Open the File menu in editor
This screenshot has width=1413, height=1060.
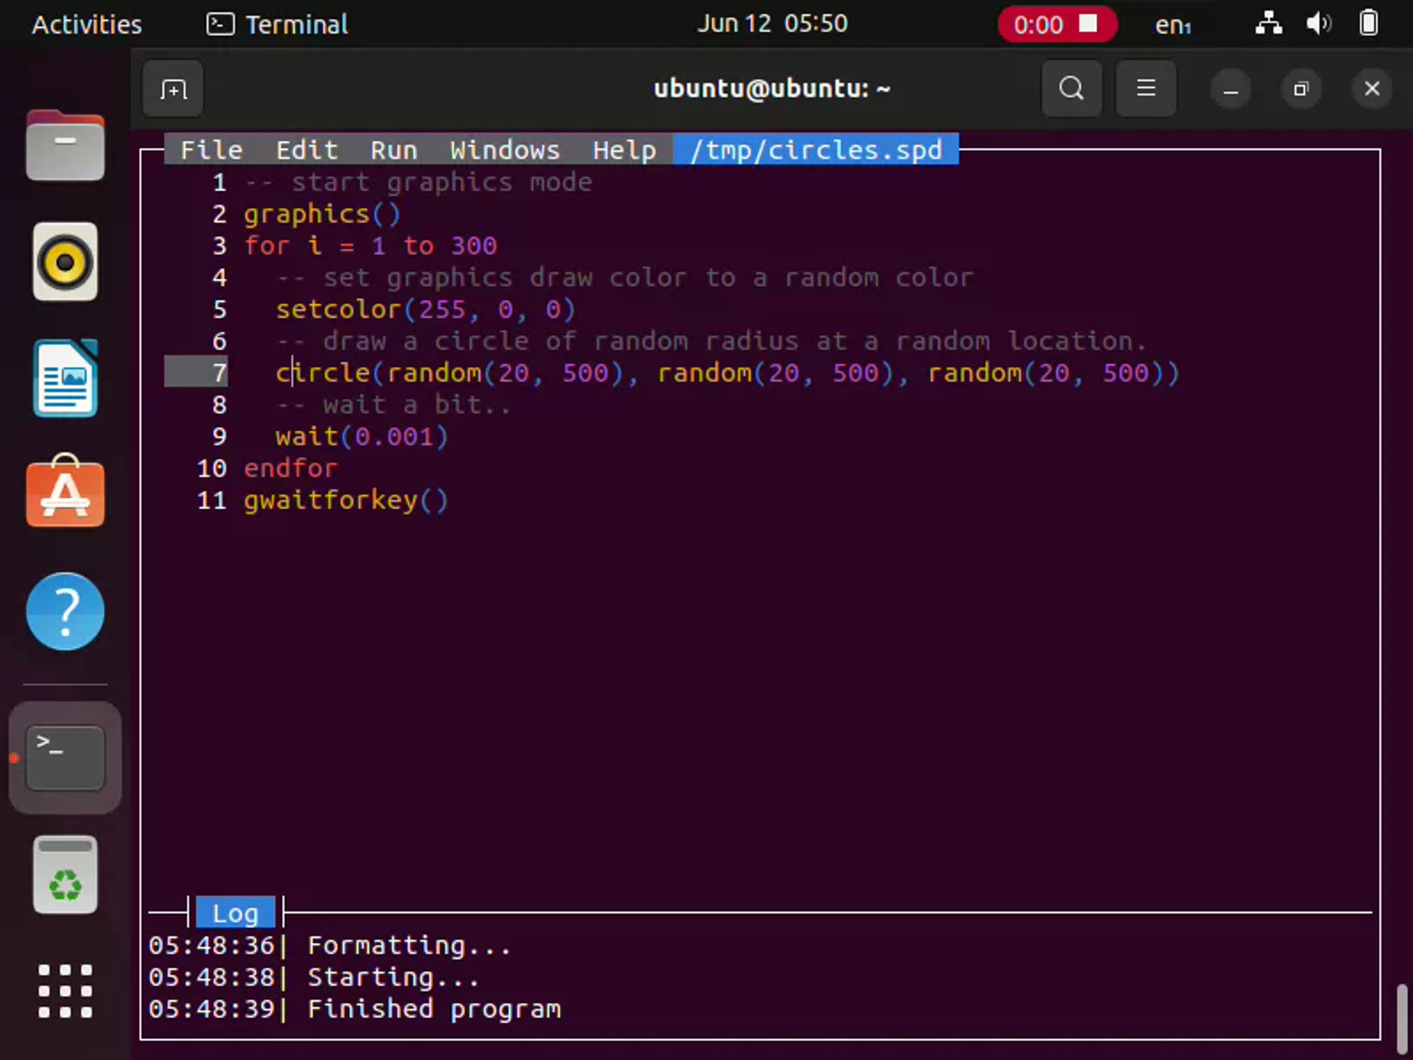pos(211,150)
